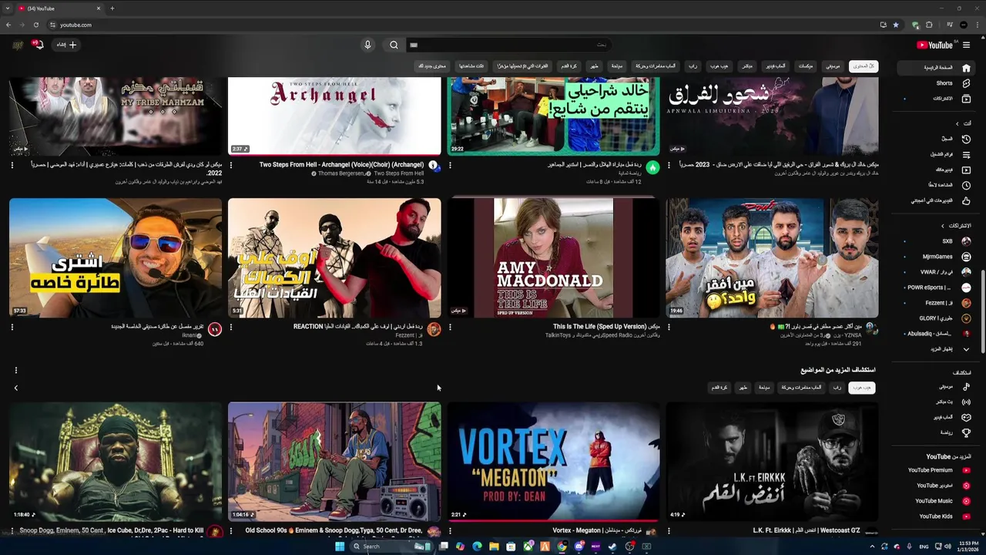Open the Windows Start button
Screen dimensions: 986x555
[x=339, y=547]
